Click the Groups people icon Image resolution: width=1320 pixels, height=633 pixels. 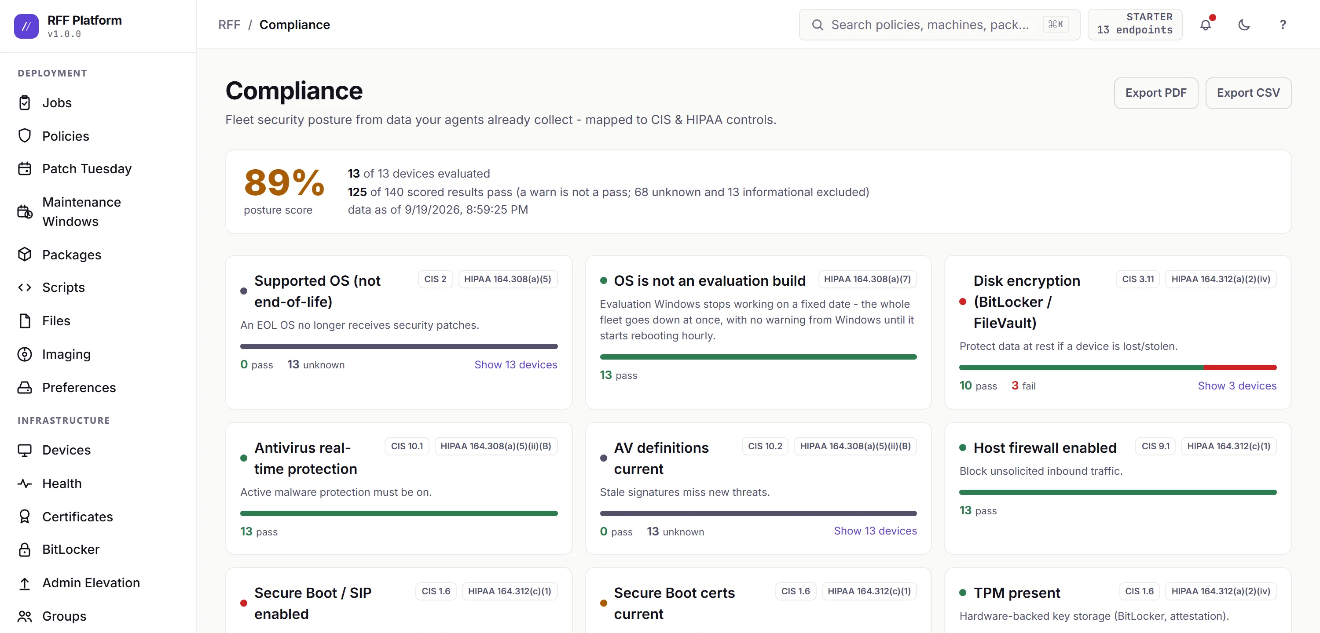pos(25,616)
